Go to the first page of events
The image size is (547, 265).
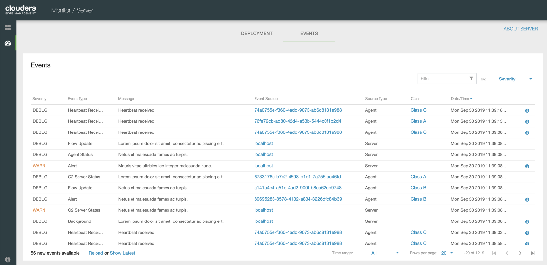[x=494, y=253]
